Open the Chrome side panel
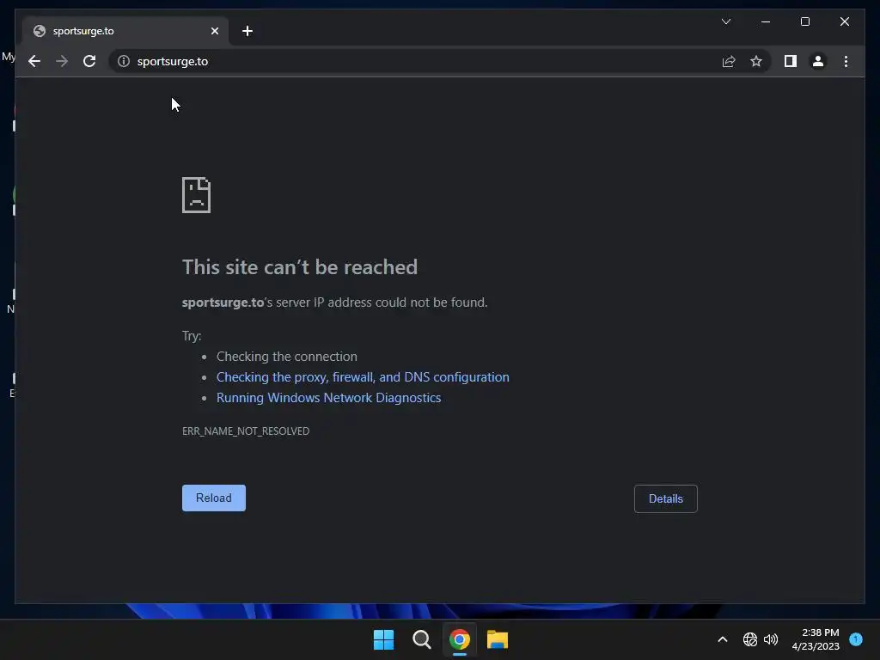 [791, 61]
